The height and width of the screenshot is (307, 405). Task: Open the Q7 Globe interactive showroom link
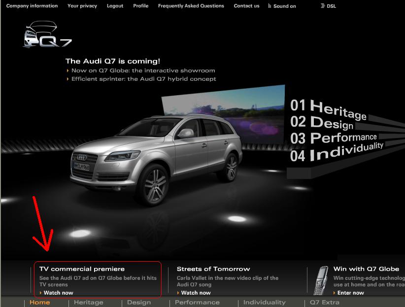(143, 70)
